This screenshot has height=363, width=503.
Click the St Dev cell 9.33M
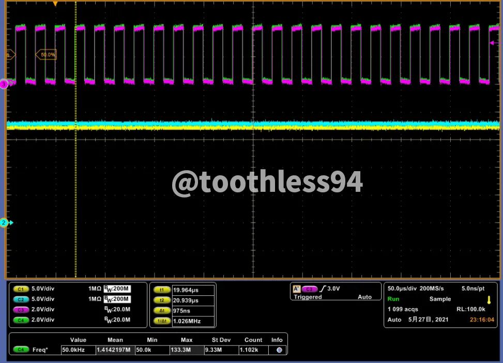[x=221, y=350]
